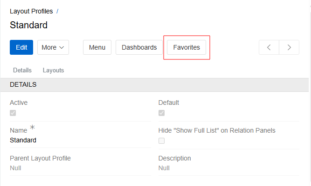Switch to the Details tab
Viewport: 311px width, 186px height.
coord(22,71)
